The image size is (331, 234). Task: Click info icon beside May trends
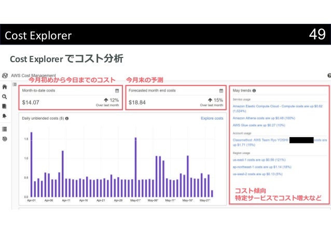click(254, 91)
